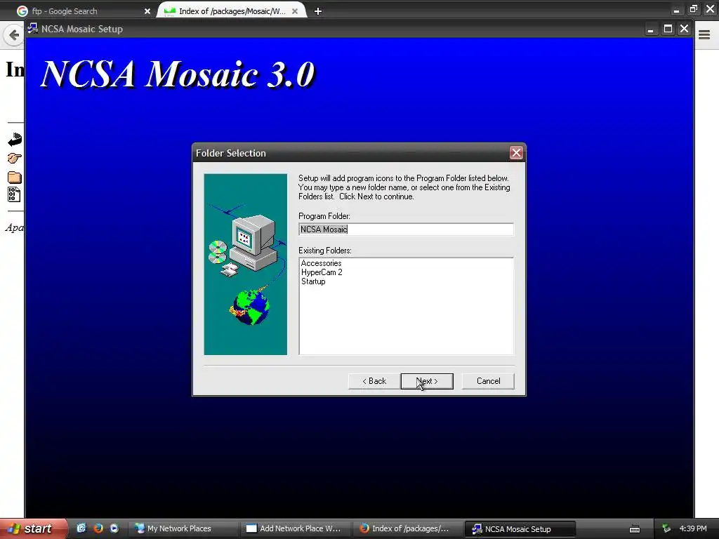Click the NCSA Mosaic Setup title icon
This screenshot has height=539, width=719.
coord(32,28)
